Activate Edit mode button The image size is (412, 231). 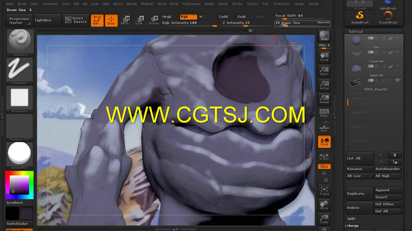coord(97,21)
